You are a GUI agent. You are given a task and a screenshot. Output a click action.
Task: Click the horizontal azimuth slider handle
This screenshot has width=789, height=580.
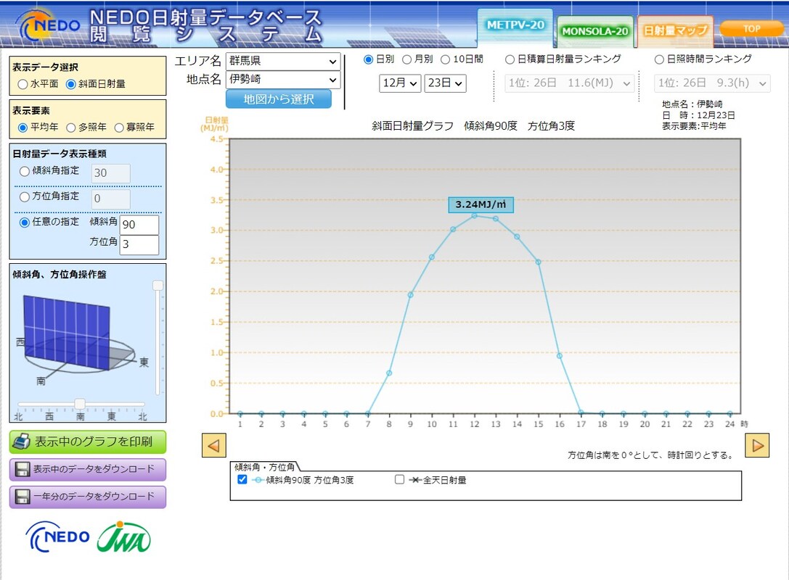[80, 404]
